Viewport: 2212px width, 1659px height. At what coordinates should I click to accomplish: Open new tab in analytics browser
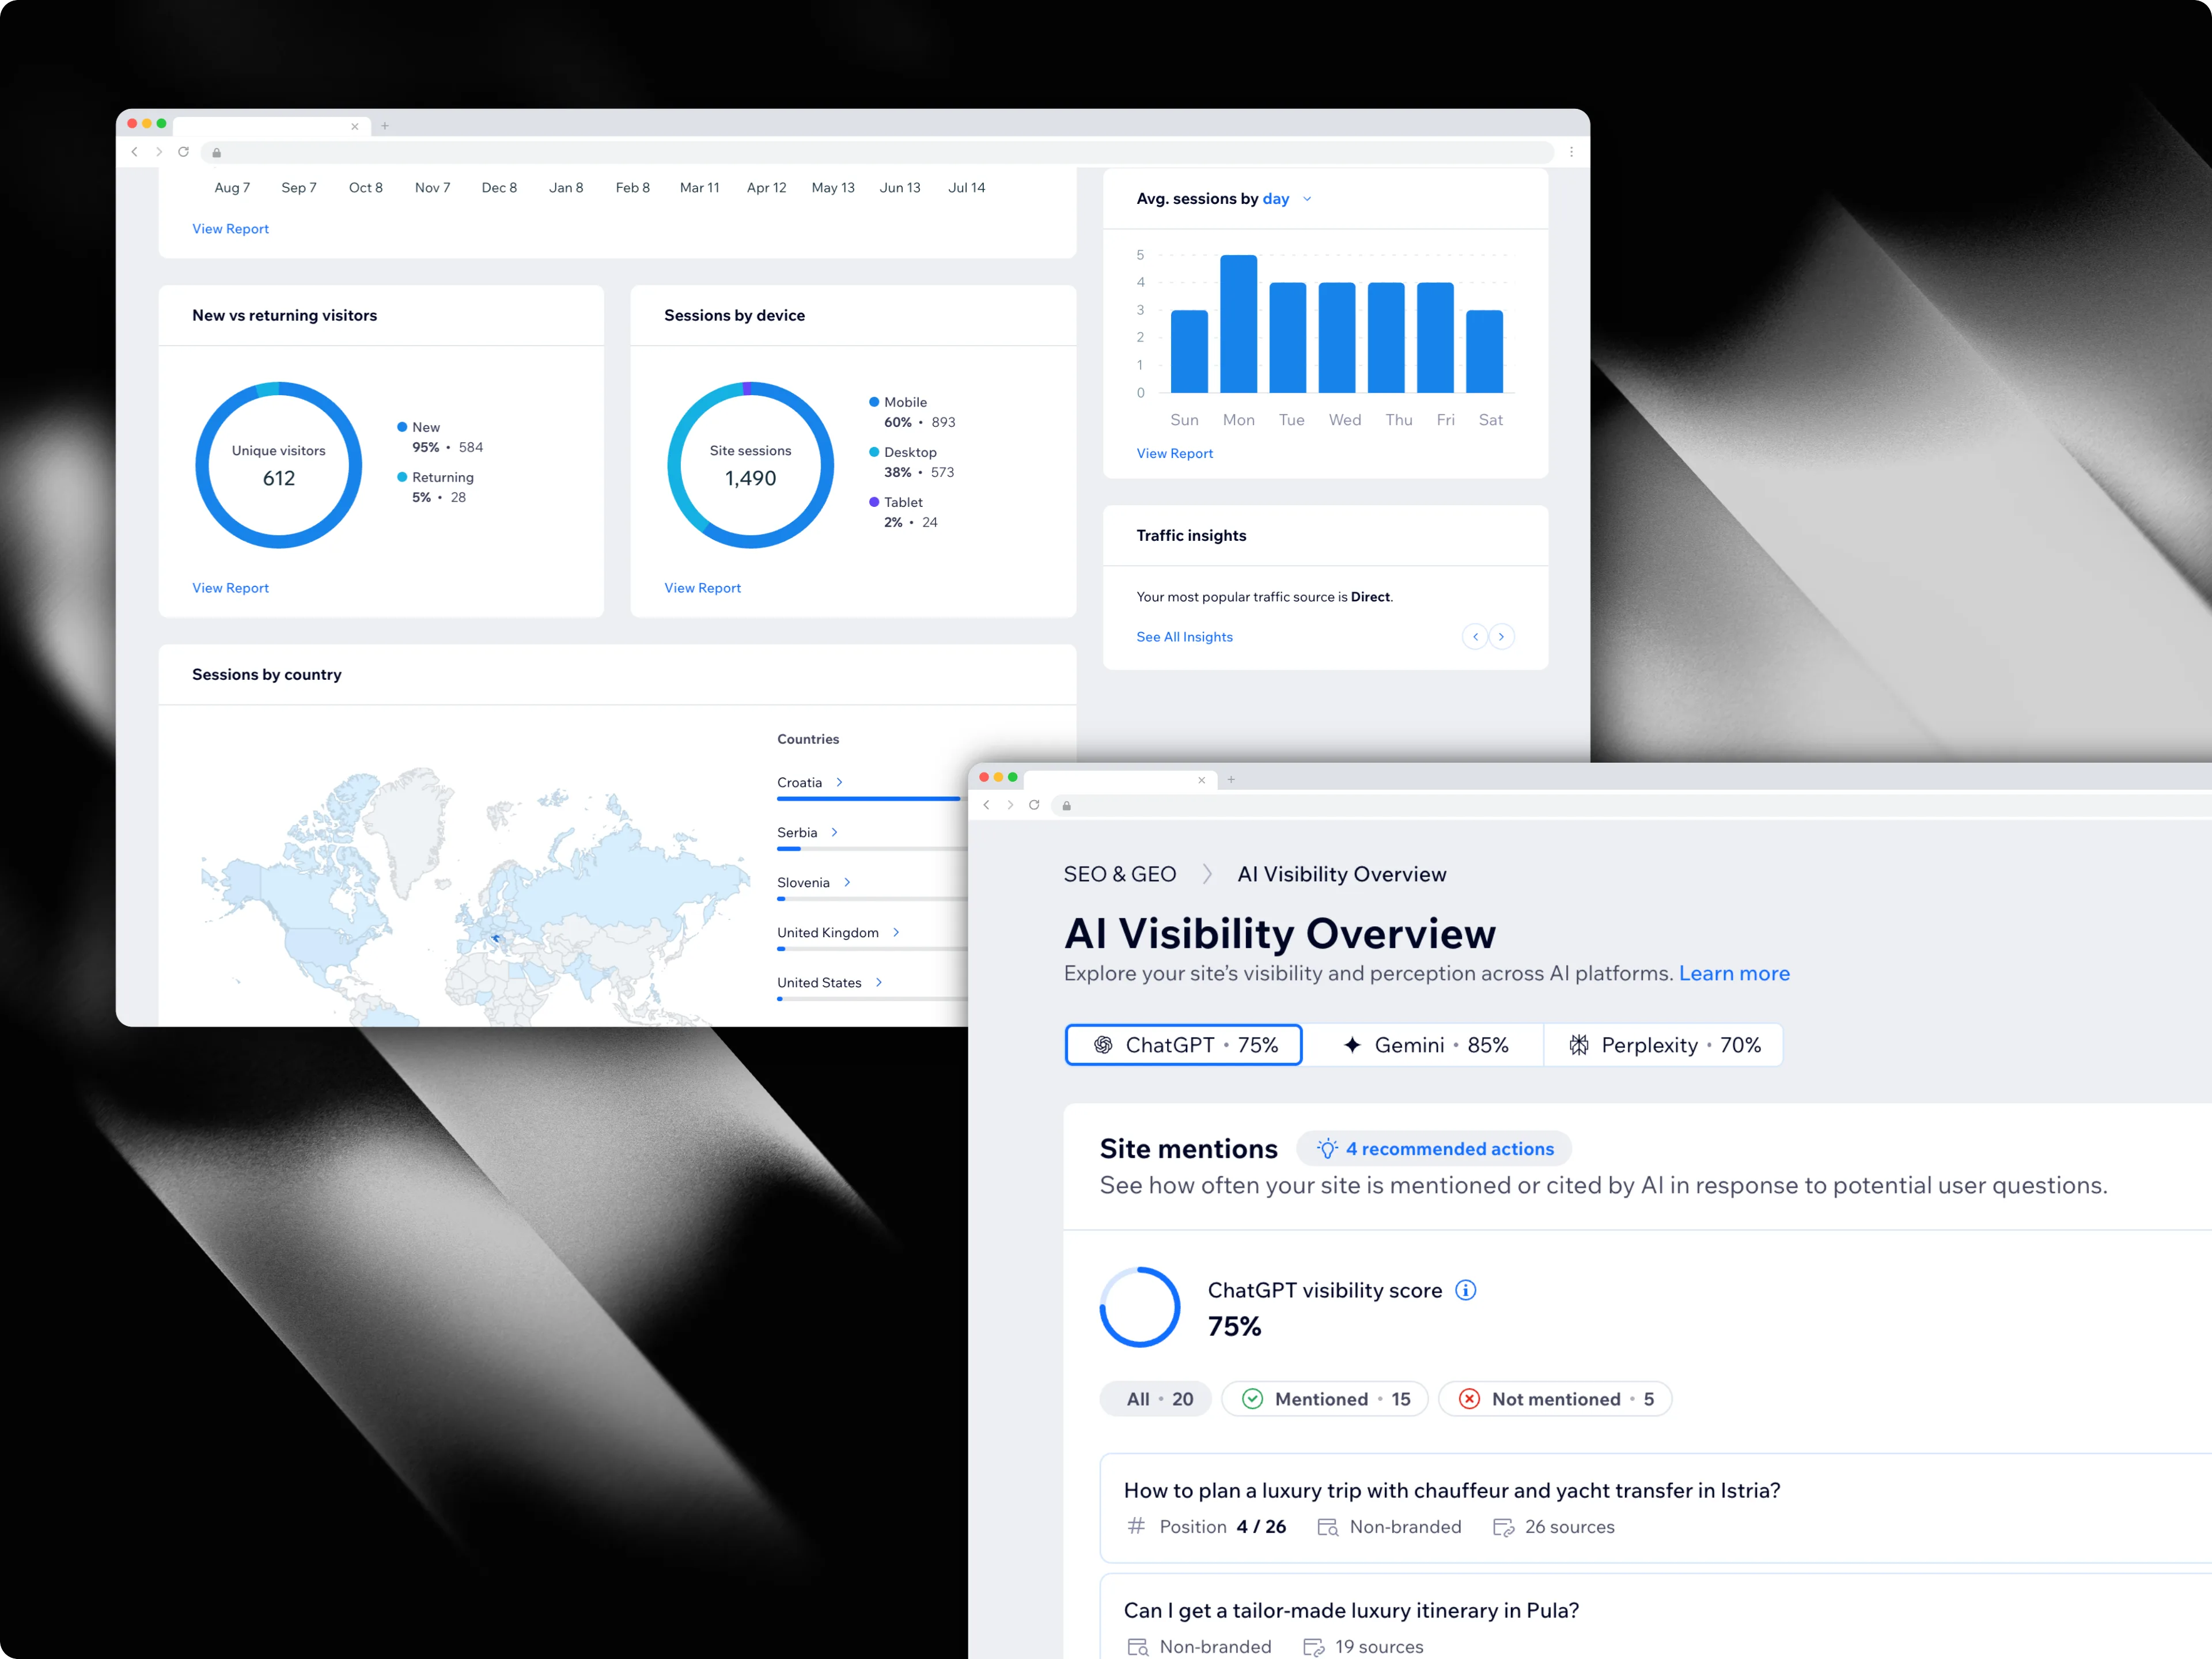click(385, 126)
